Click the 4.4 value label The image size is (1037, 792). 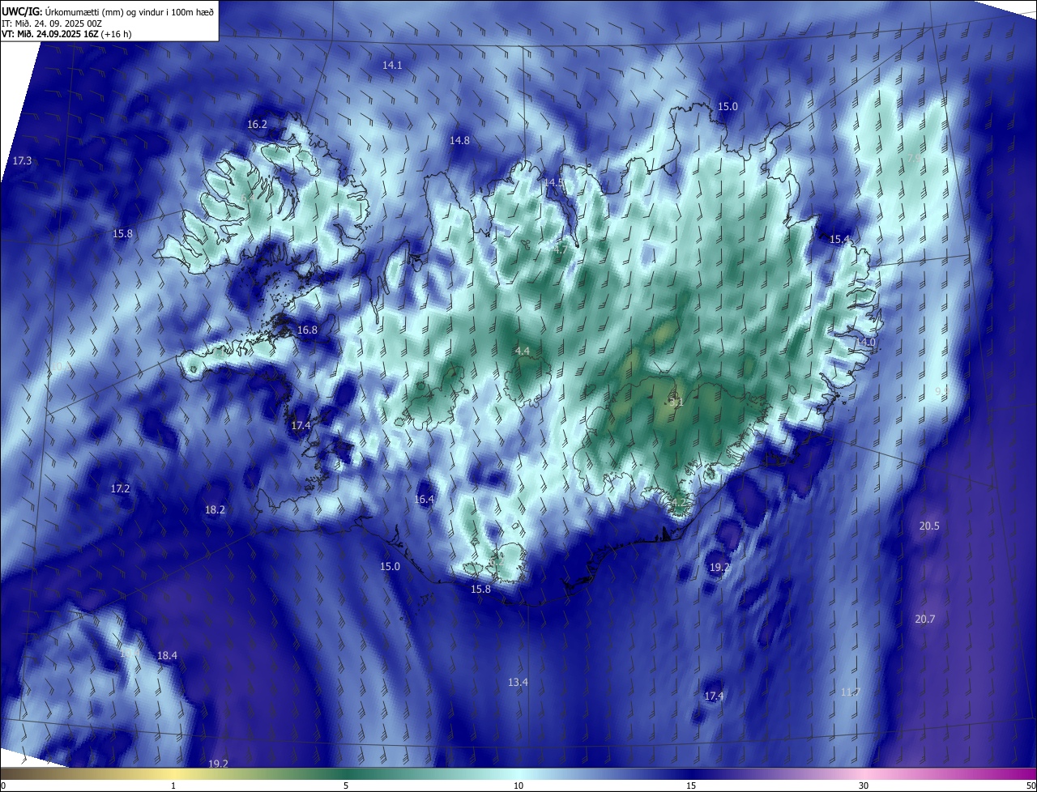pyautogui.click(x=523, y=351)
